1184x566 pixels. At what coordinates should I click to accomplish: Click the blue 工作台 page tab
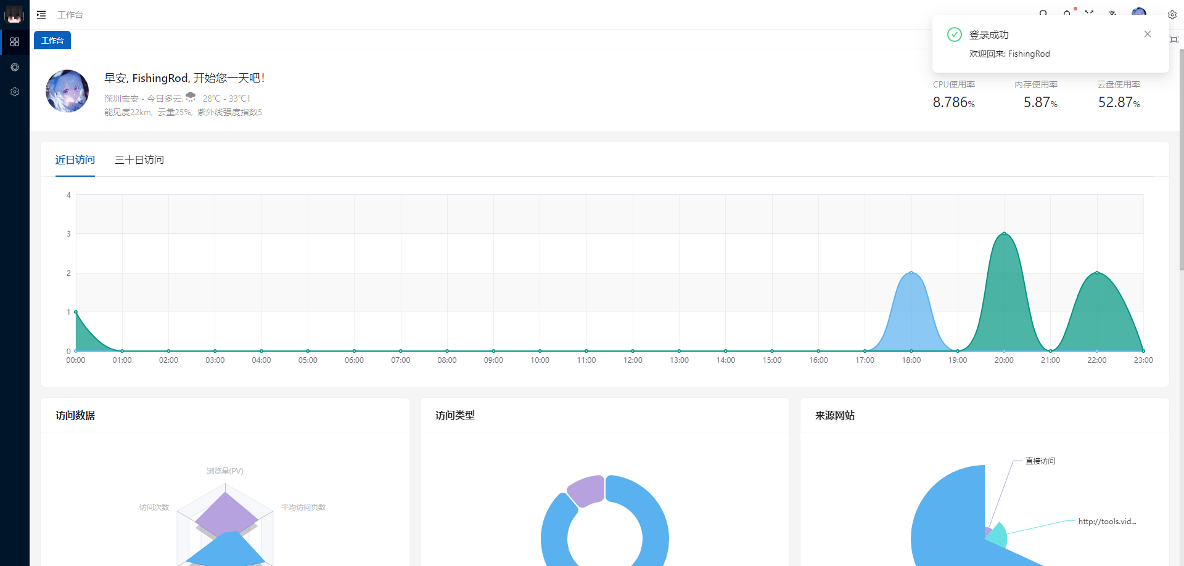point(52,40)
